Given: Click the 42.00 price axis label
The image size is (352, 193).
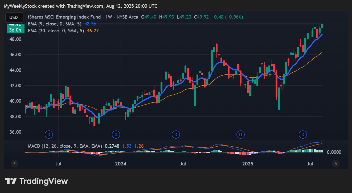Looking at the screenshot, I should (x=15, y=86).
